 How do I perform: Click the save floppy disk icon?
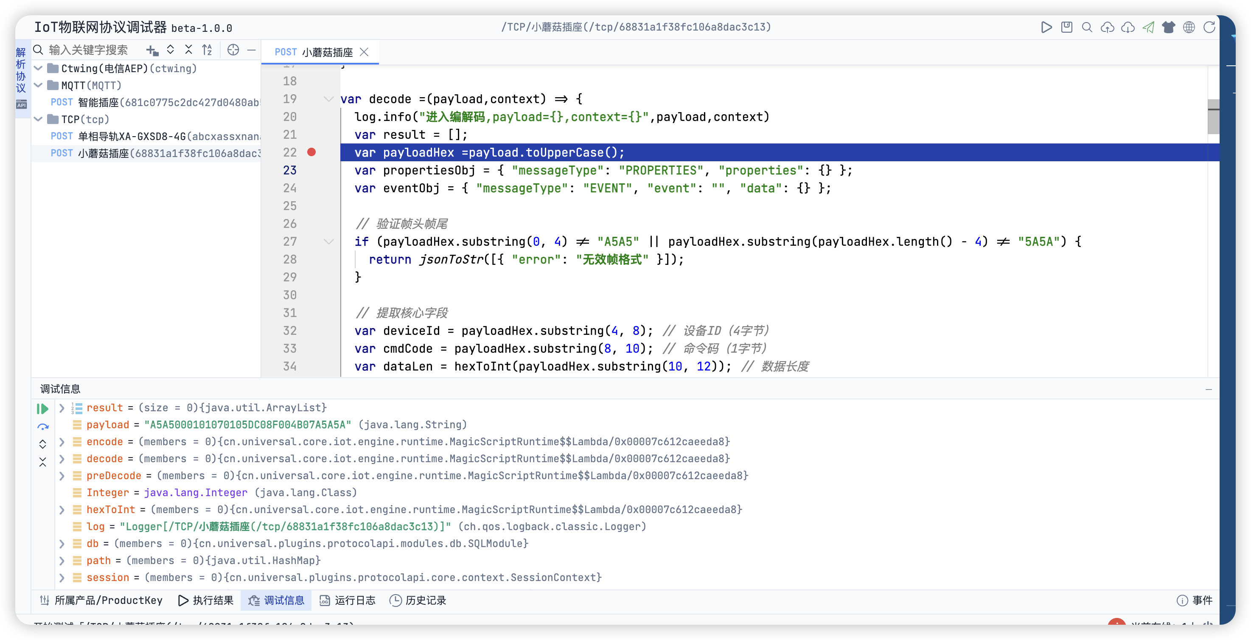click(x=1066, y=27)
